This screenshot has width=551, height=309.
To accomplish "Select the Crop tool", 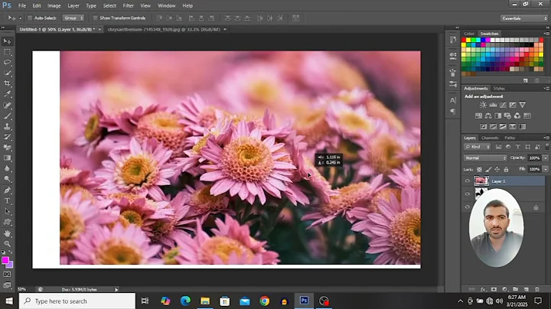I will 7,83.
